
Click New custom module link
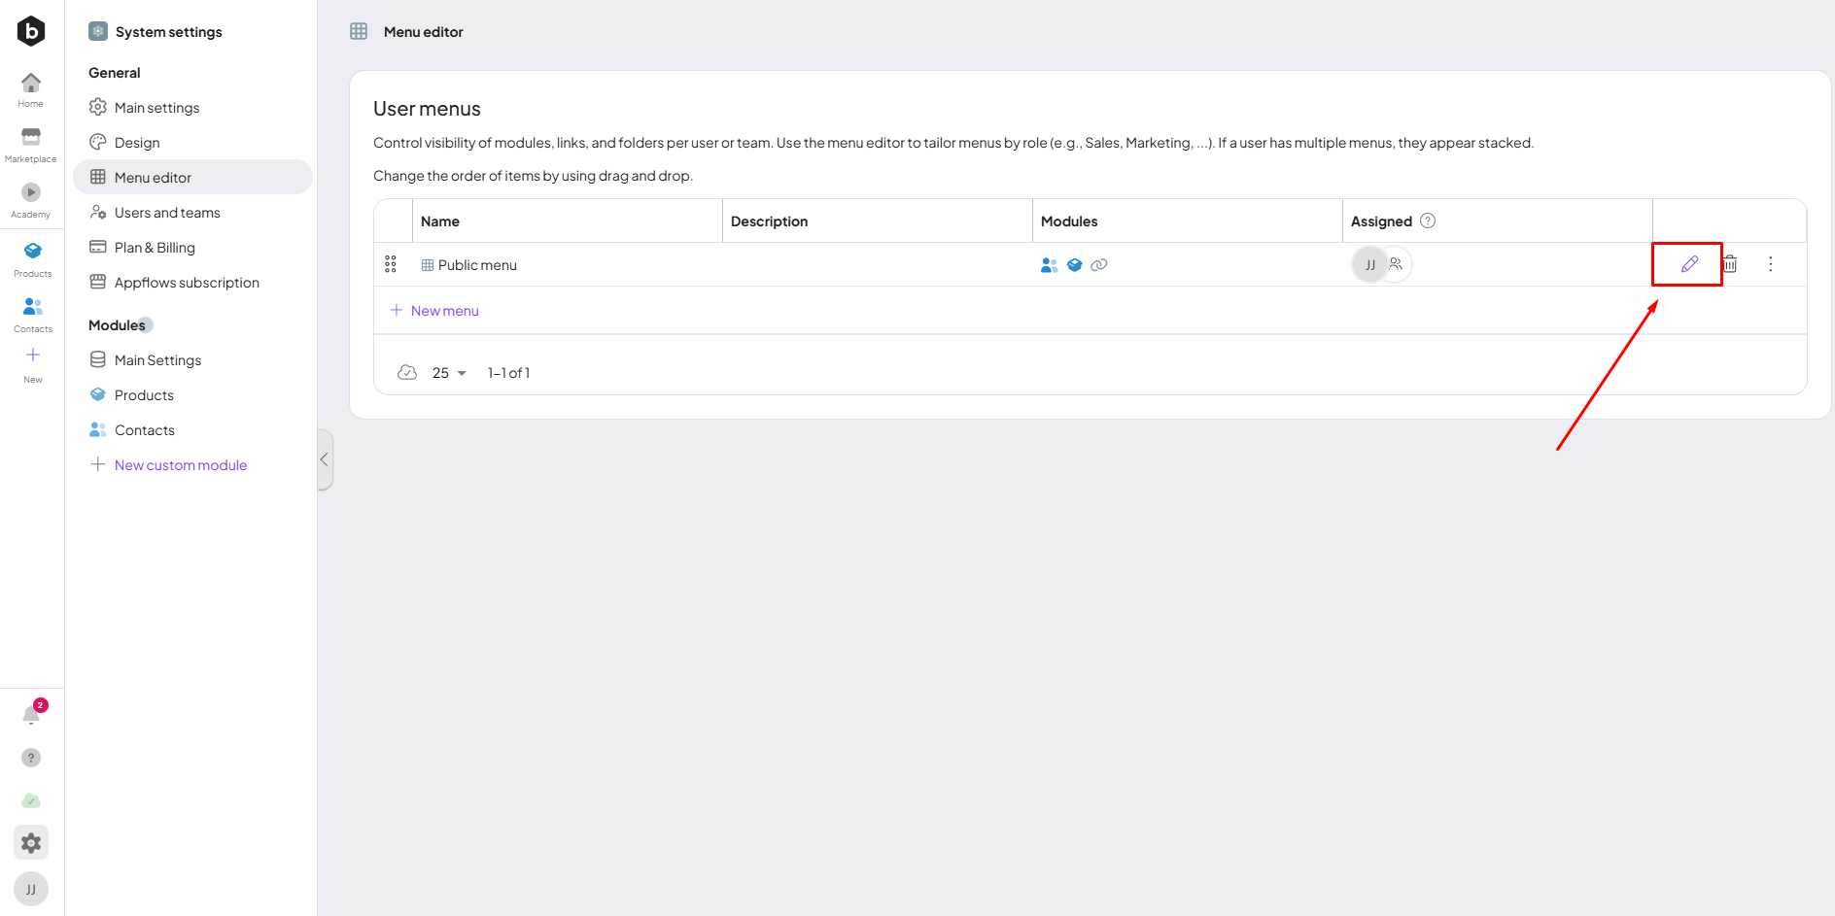(181, 465)
